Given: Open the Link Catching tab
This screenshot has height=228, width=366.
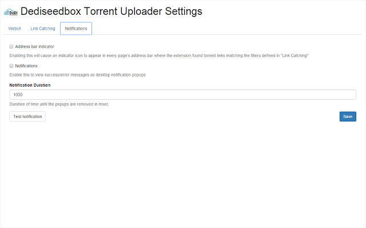Looking at the screenshot, I should coord(43,28).
